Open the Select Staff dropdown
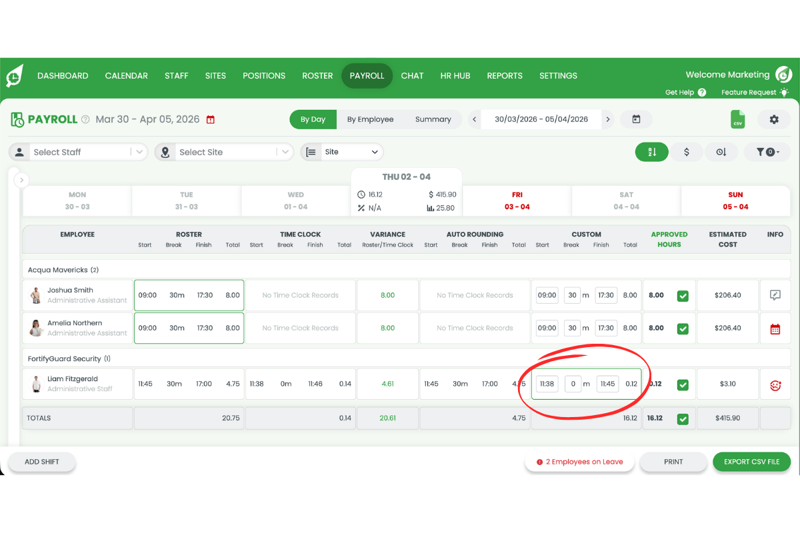This screenshot has height=533, width=800. [x=79, y=152]
